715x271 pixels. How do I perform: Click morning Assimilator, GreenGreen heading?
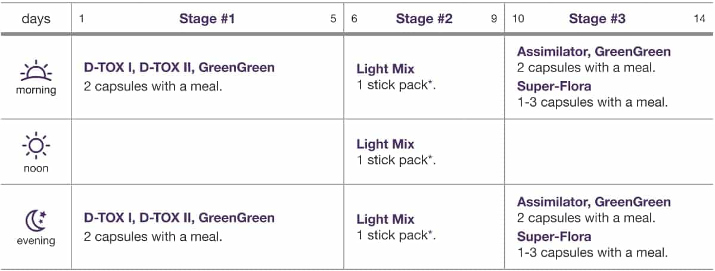point(593,52)
